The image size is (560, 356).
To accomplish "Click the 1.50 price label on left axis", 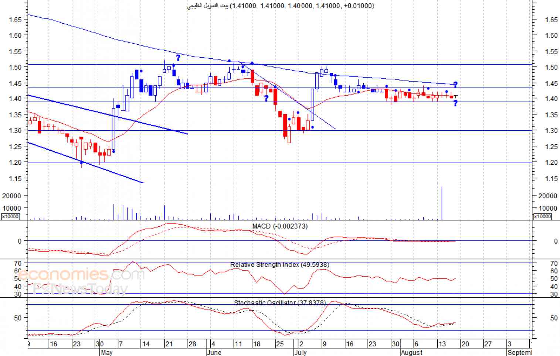I will tap(15, 67).
